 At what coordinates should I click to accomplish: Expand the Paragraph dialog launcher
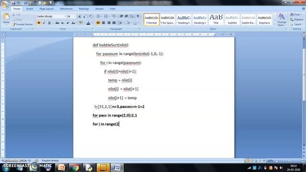tap(139, 29)
